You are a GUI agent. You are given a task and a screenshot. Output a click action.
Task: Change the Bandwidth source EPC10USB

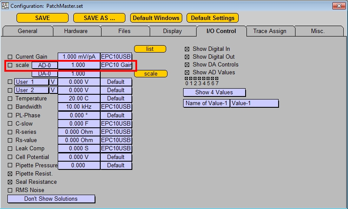116,107
